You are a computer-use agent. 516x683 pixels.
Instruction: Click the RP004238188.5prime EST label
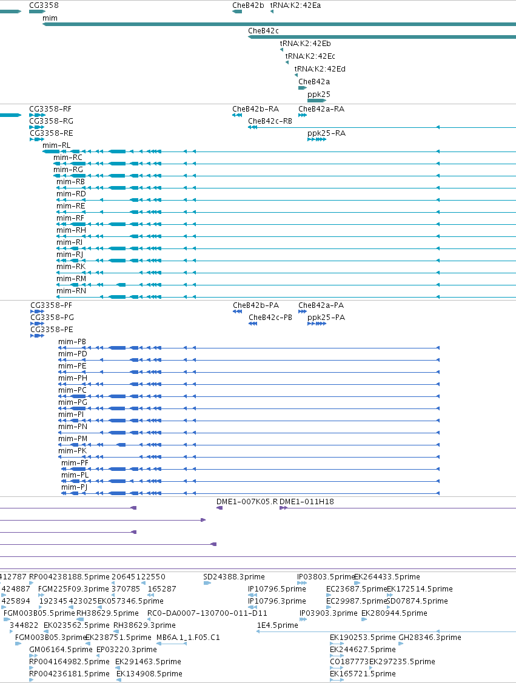click(x=69, y=577)
